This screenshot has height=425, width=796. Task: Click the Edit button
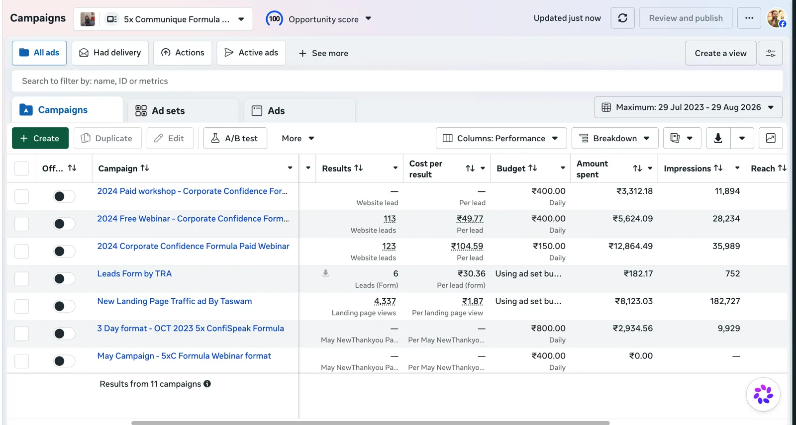[x=170, y=138]
